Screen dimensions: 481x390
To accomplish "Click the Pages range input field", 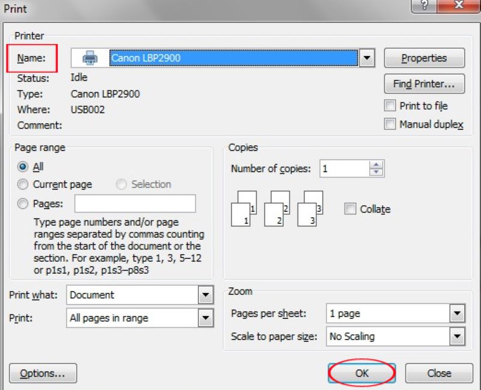I will coord(135,203).
